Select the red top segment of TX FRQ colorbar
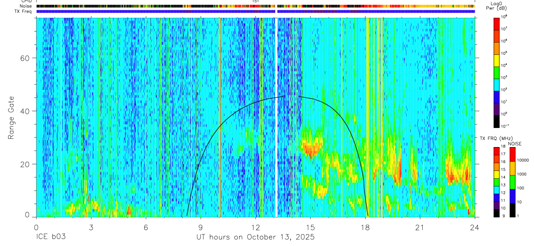This screenshot has width=534, height=246. click(497, 151)
